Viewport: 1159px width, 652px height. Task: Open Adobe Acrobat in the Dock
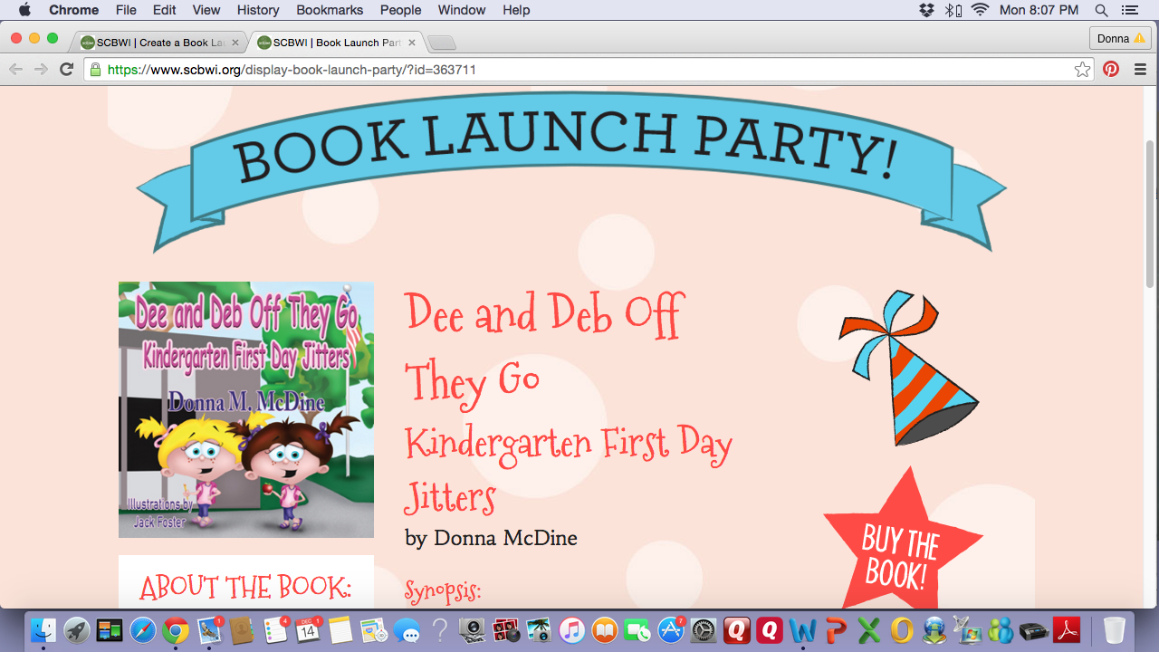coord(1067,630)
